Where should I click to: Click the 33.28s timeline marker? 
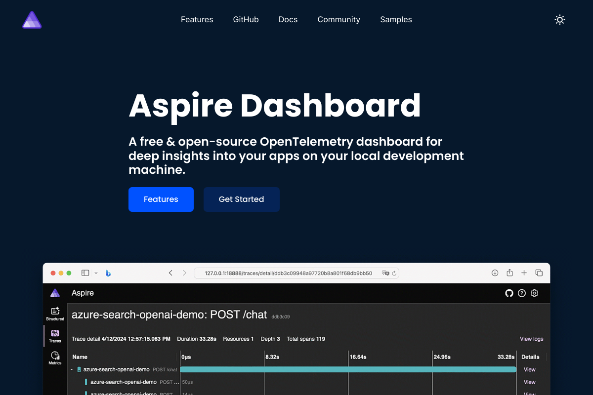506,357
